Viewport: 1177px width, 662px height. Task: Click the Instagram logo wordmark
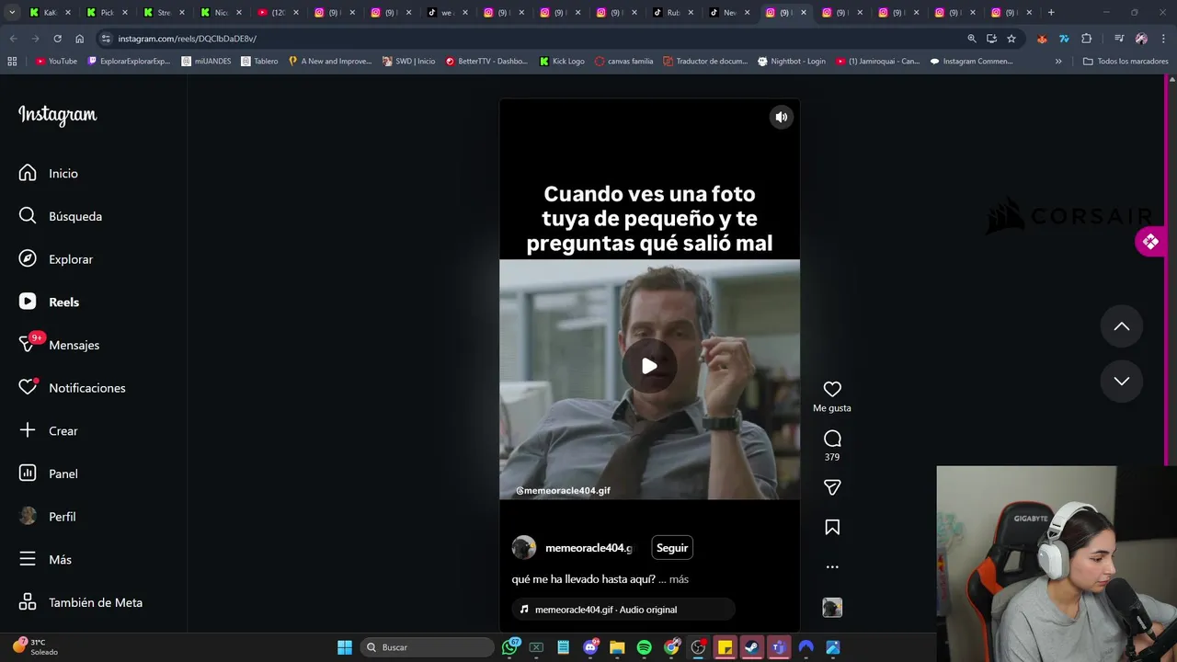pos(57,115)
